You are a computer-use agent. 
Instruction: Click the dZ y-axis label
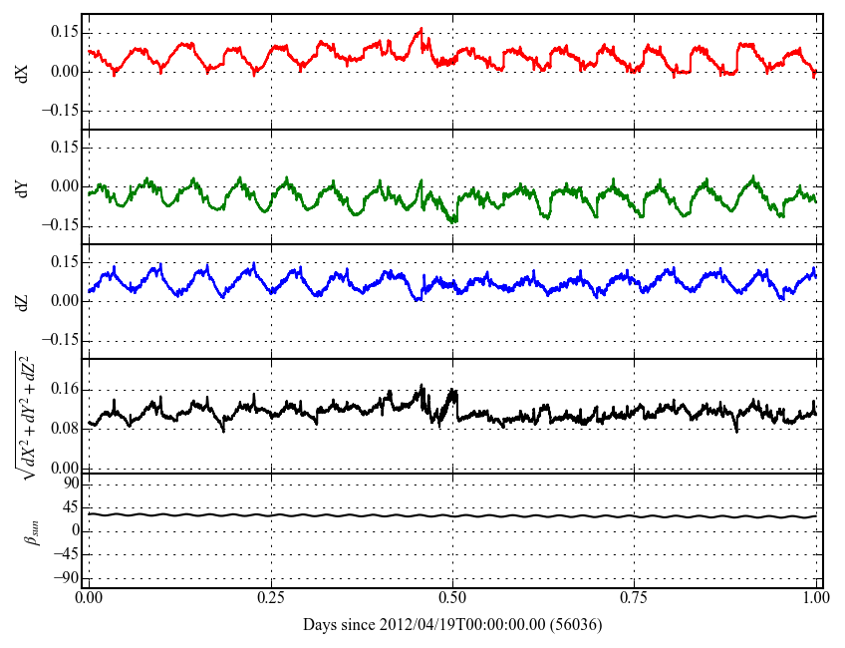click(x=23, y=301)
